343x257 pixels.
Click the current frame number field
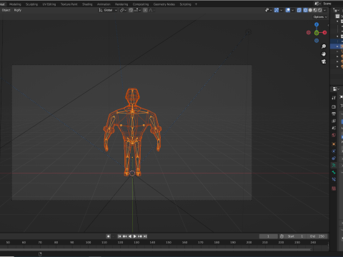[x=268, y=236]
